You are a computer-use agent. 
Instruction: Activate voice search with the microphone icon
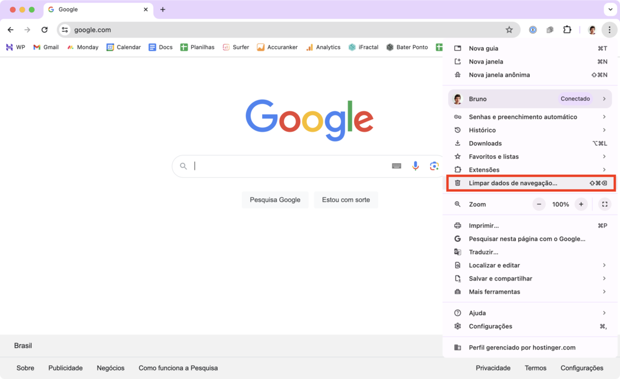coord(415,166)
